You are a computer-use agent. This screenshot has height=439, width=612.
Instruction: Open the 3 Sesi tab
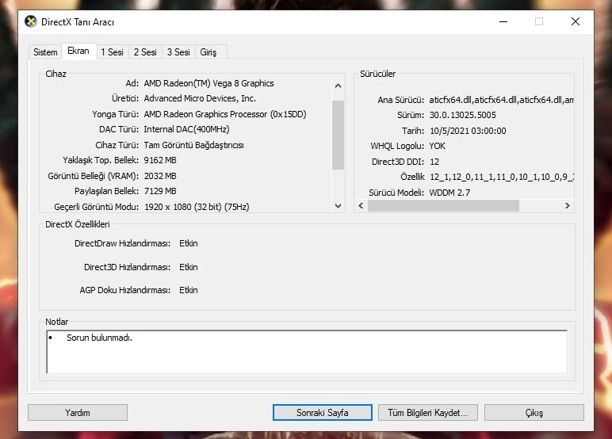click(x=178, y=52)
